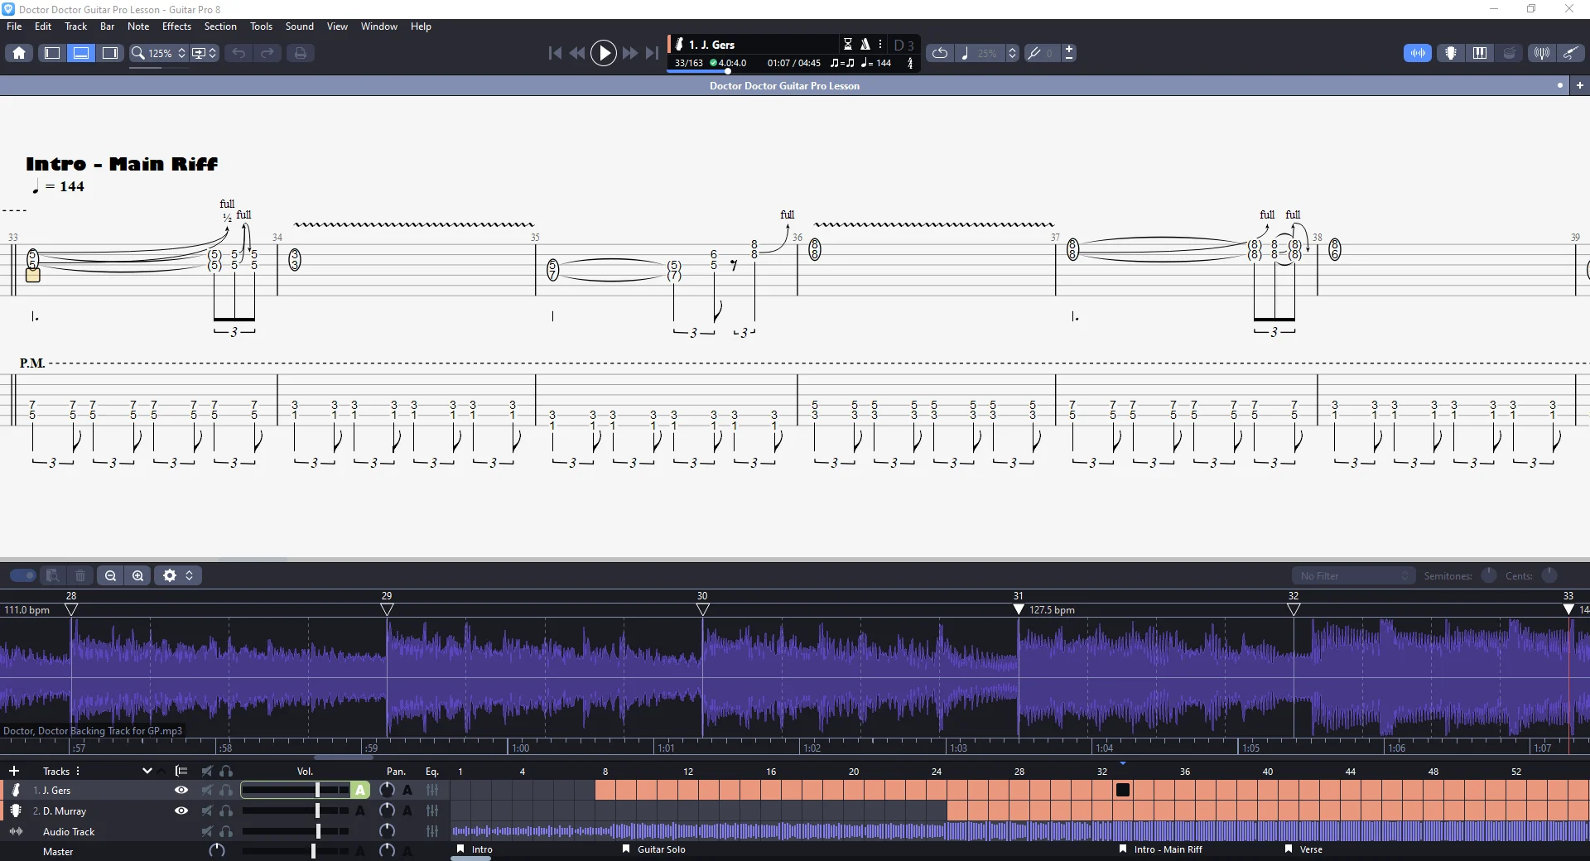Toggle the audio track waveform view

click(1418, 53)
